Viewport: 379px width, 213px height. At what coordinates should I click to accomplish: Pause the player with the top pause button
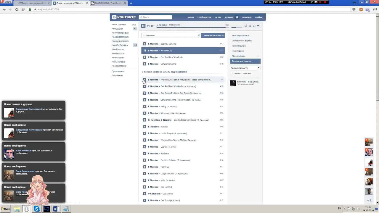click(x=143, y=26)
